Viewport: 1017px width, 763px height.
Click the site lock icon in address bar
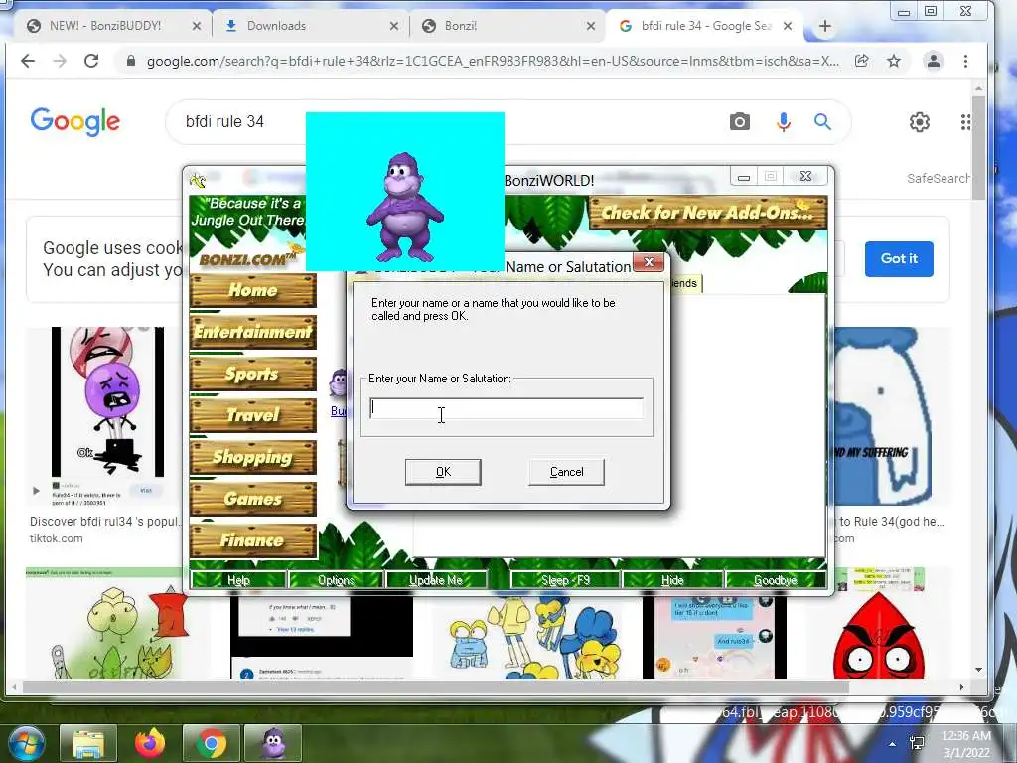click(131, 61)
